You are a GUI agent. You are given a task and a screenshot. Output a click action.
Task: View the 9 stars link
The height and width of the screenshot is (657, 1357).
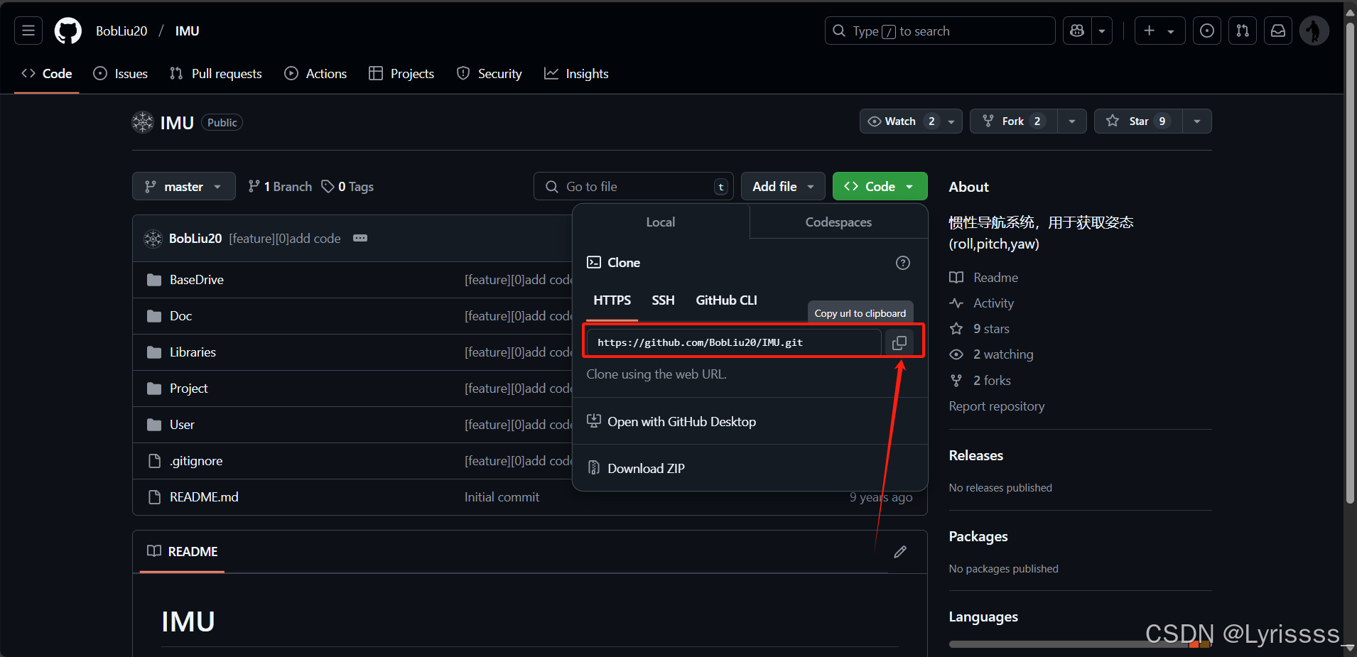coord(980,329)
